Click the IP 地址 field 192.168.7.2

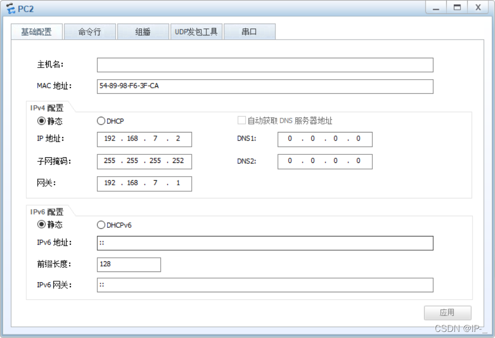click(x=144, y=139)
